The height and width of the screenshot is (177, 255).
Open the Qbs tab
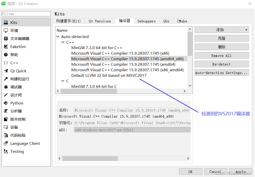pos(166,21)
